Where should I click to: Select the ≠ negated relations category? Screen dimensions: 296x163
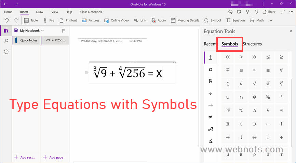[211, 117]
